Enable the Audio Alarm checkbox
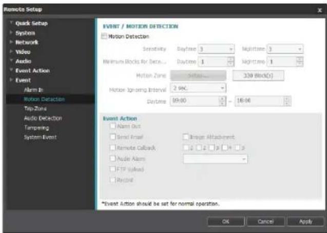Viewport: 327px width, 233px height. point(112,159)
